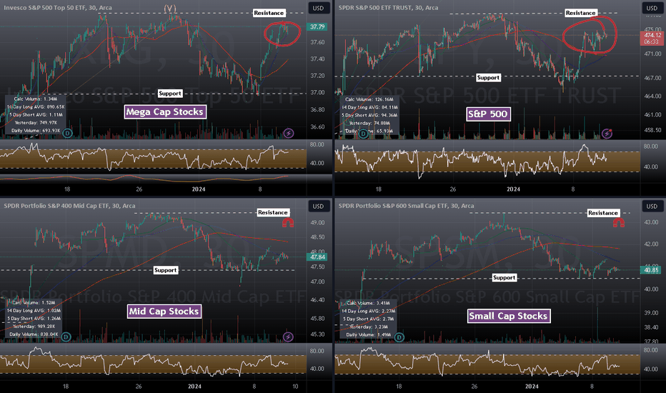Click '5 Day Short AVG: 2.7M' text
This screenshot has width=666, height=393.
tap(368, 319)
